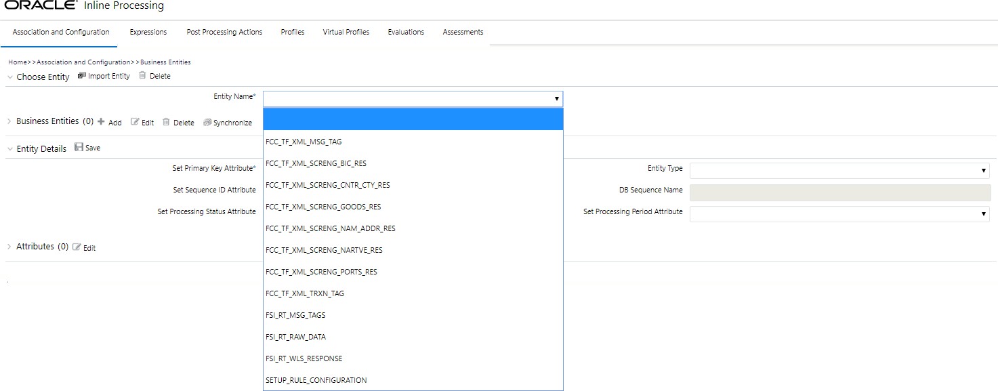Open the Set Processing Period Attribute dropdown
The height and width of the screenshot is (391, 998).
tap(839, 214)
